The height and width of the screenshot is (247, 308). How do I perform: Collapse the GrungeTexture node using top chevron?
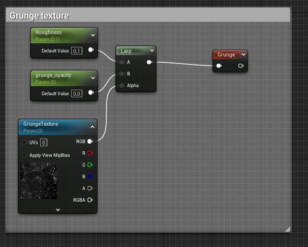tap(93, 127)
